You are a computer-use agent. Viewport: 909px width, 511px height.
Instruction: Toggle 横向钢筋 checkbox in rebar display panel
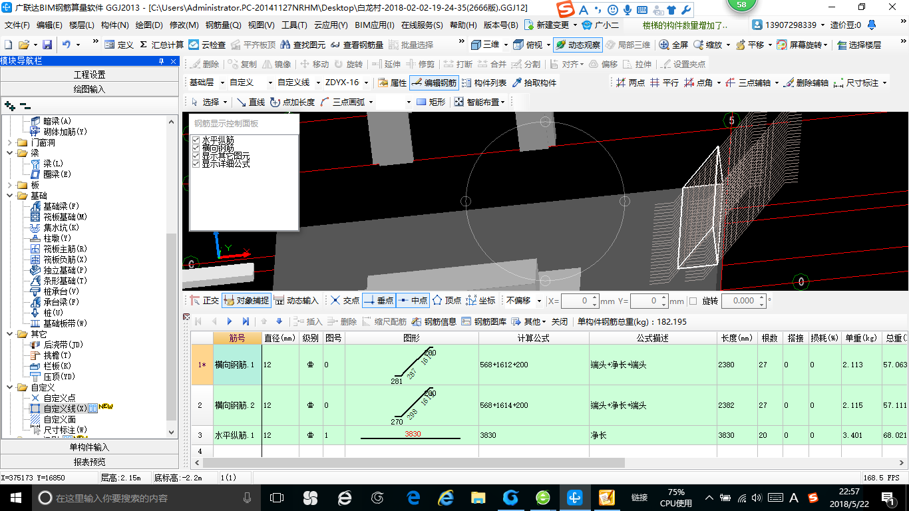(196, 148)
